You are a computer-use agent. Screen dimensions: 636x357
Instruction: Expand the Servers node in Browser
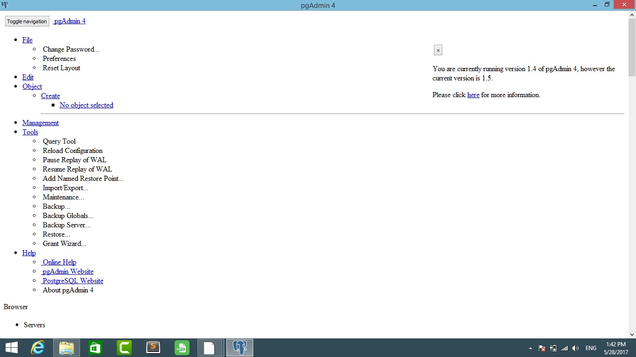point(34,325)
